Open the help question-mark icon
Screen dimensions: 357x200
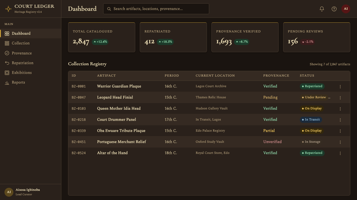tap(334, 9)
